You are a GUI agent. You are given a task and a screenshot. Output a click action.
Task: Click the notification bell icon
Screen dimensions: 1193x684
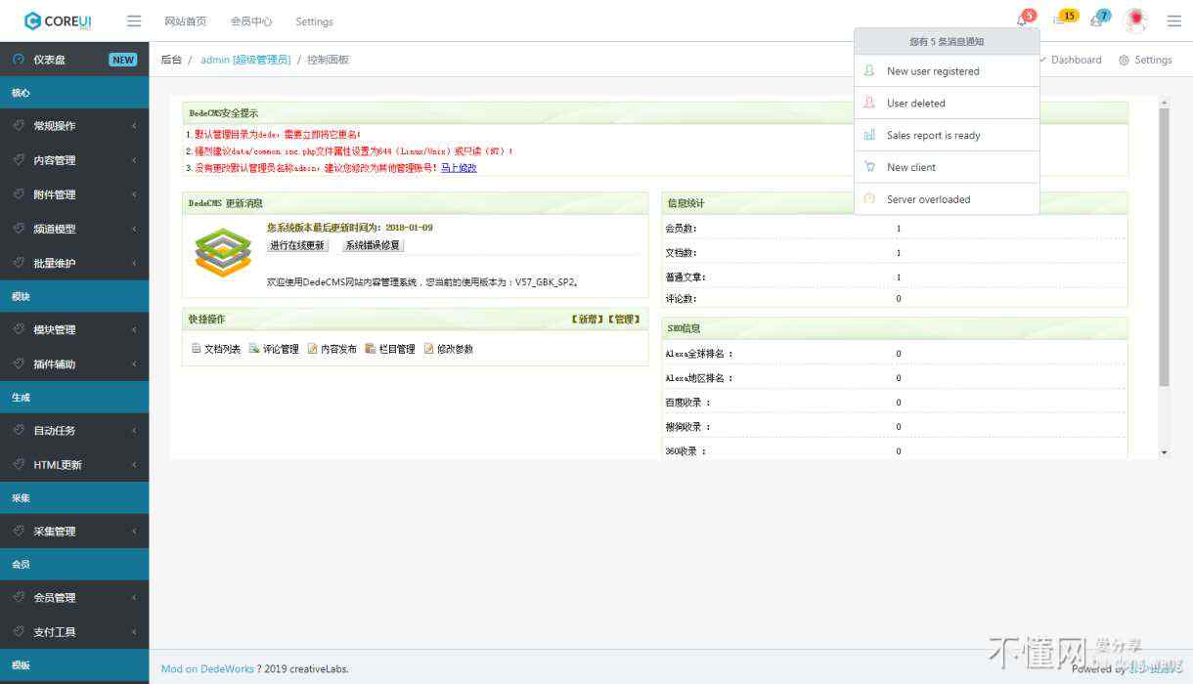click(x=1022, y=21)
